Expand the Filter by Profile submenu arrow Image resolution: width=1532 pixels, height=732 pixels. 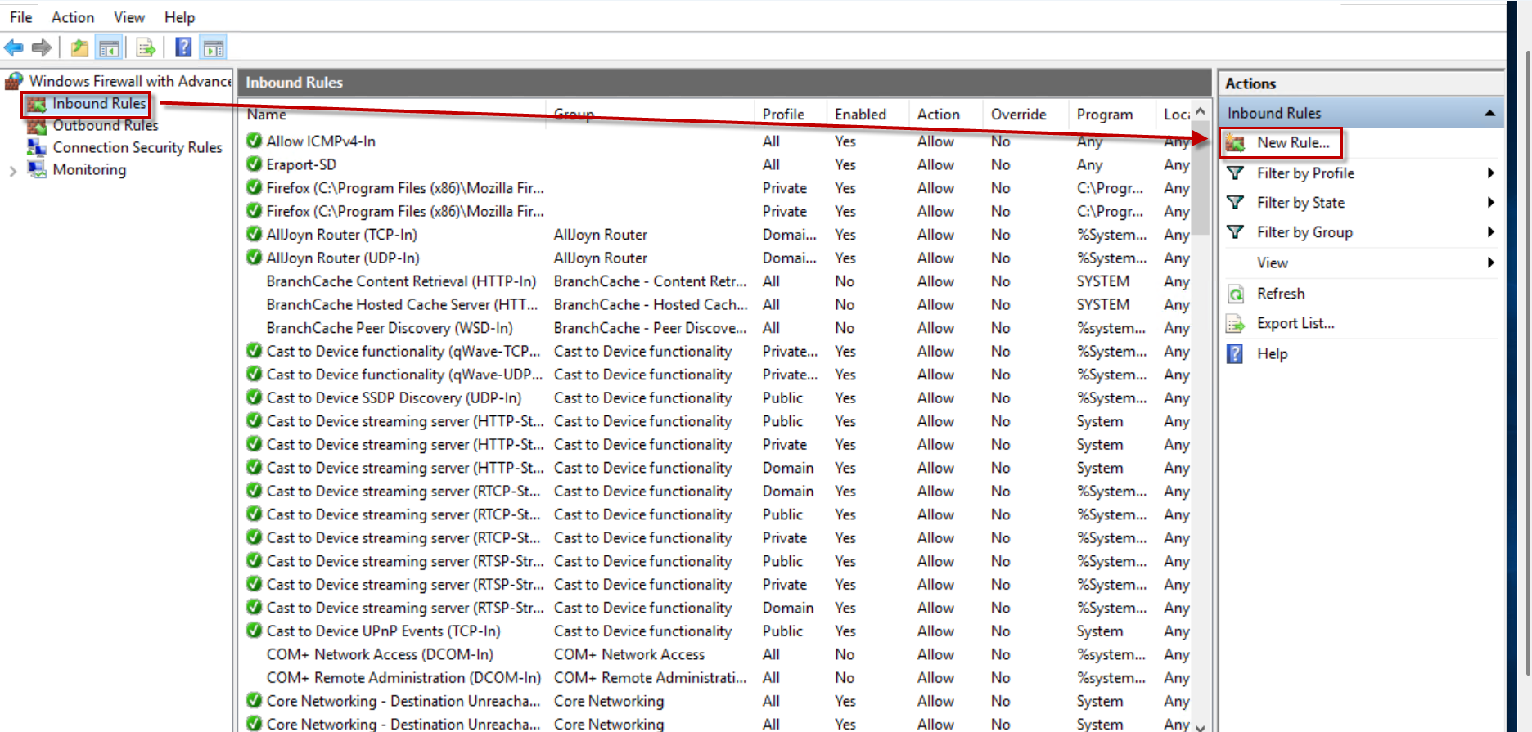1490,173
